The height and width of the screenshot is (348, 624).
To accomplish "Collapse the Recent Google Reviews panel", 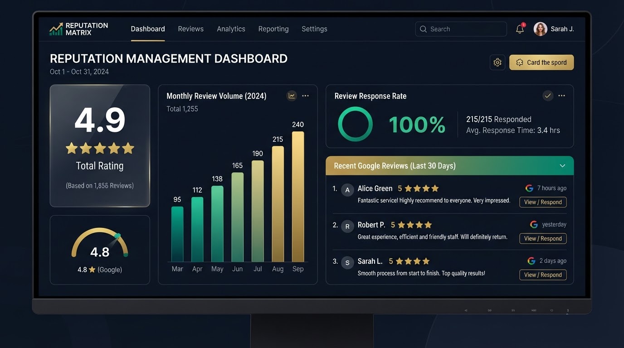I will pos(562,166).
